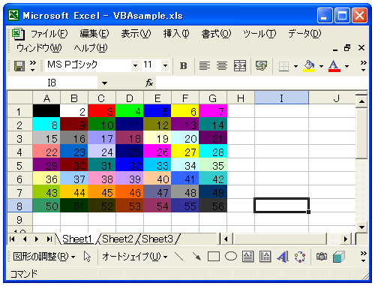Click the Name Box showing I8

pos(52,83)
